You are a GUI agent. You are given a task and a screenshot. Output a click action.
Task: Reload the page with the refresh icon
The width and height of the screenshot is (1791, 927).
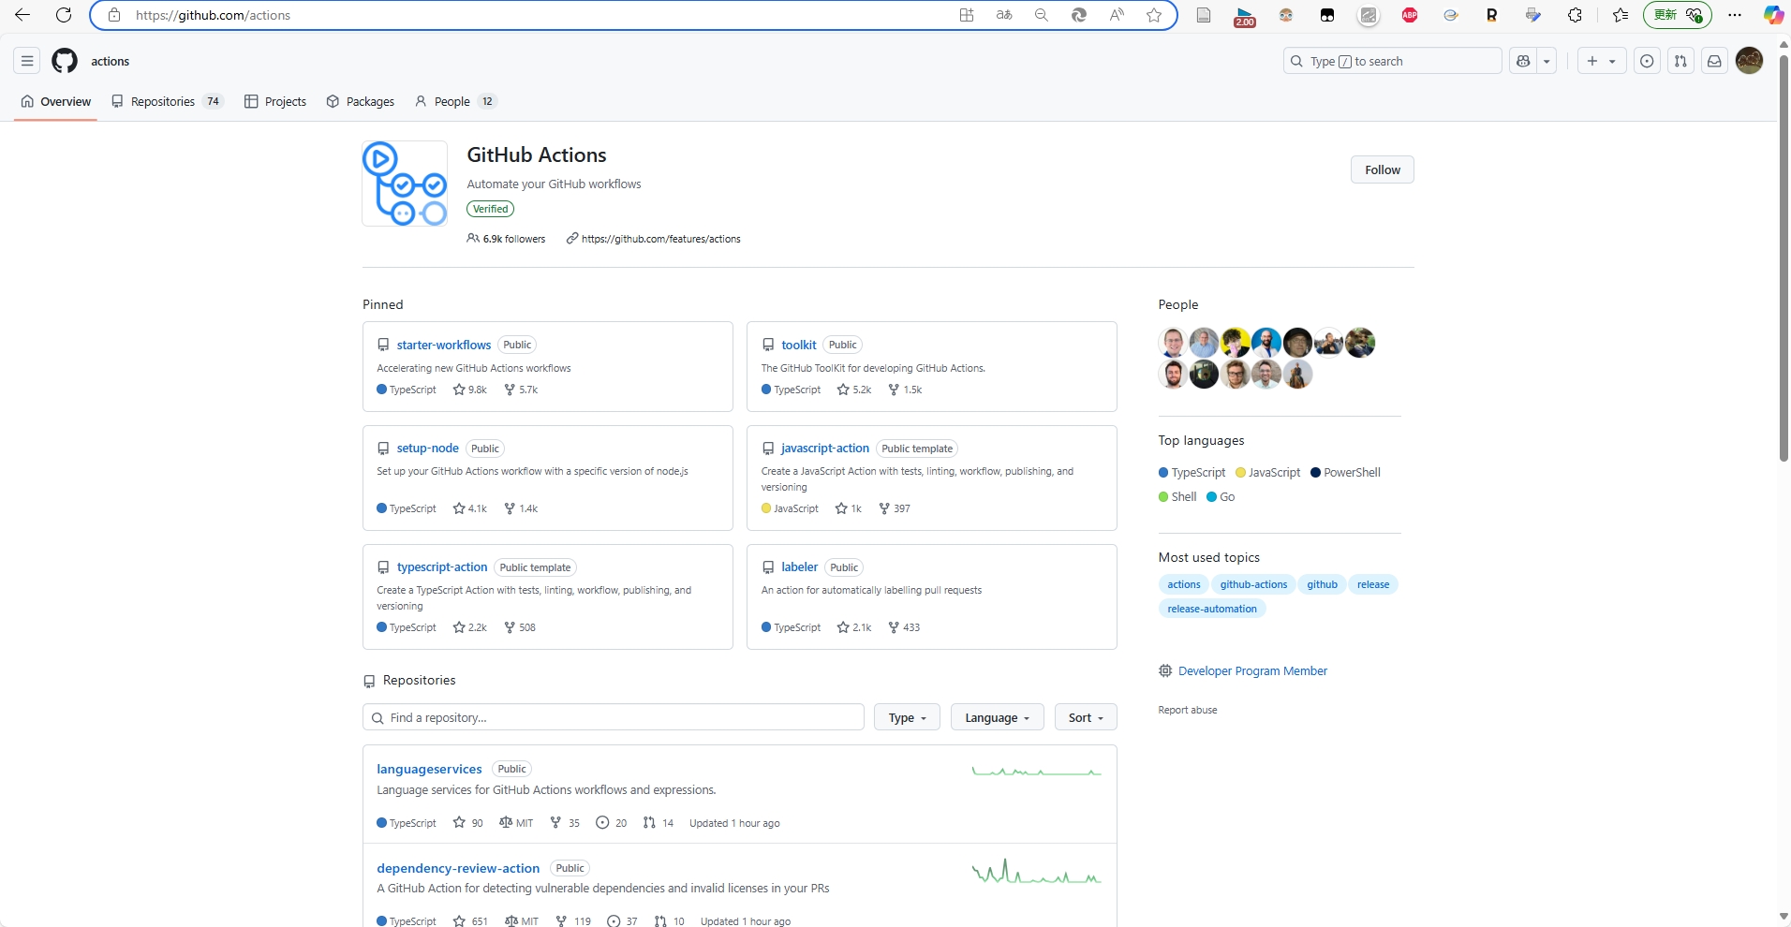click(64, 15)
